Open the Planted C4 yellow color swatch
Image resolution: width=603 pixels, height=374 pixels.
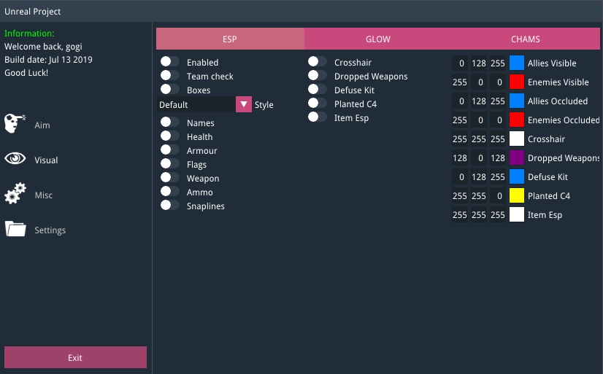click(517, 196)
